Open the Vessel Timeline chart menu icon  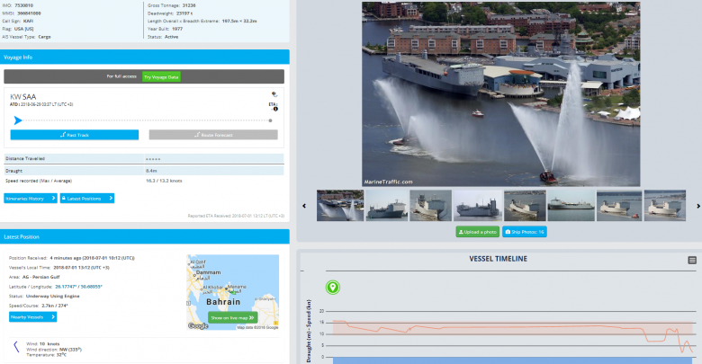pos(692,260)
